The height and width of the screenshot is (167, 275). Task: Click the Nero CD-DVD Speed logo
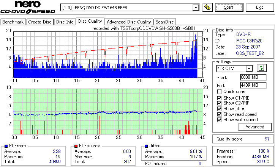(28, 7)
